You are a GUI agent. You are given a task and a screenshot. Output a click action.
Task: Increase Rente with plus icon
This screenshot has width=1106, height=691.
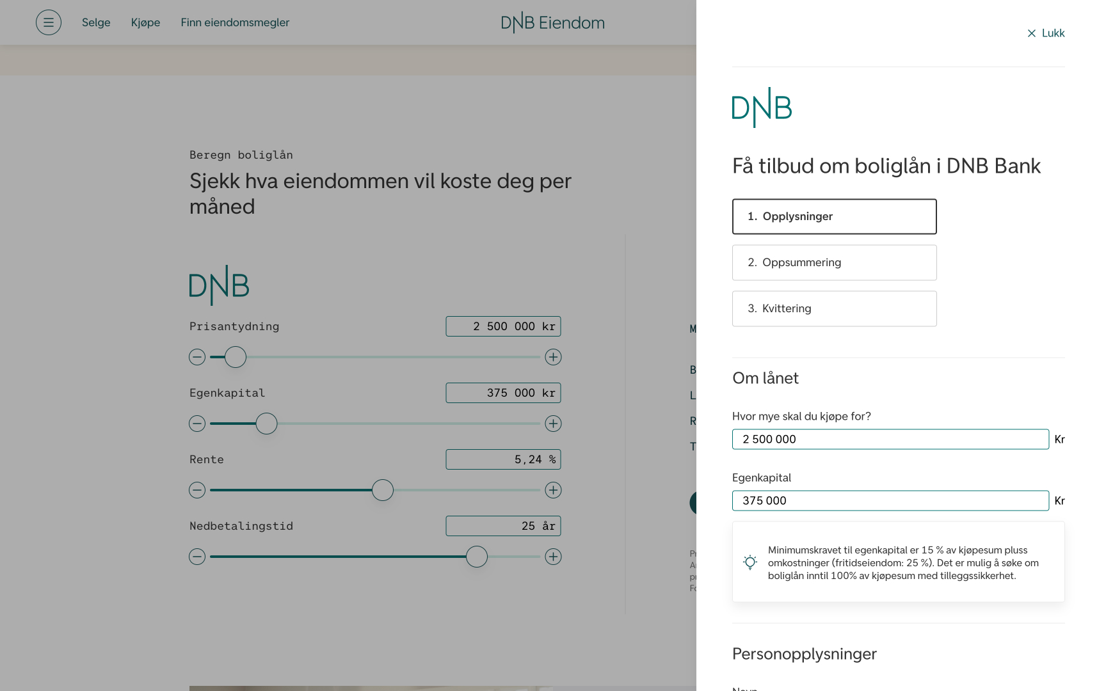pyautogui.click(x=553, y=490)
